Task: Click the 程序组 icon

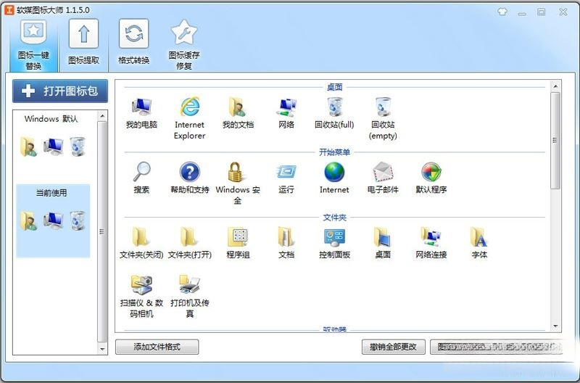Action: tap(238, 243)
